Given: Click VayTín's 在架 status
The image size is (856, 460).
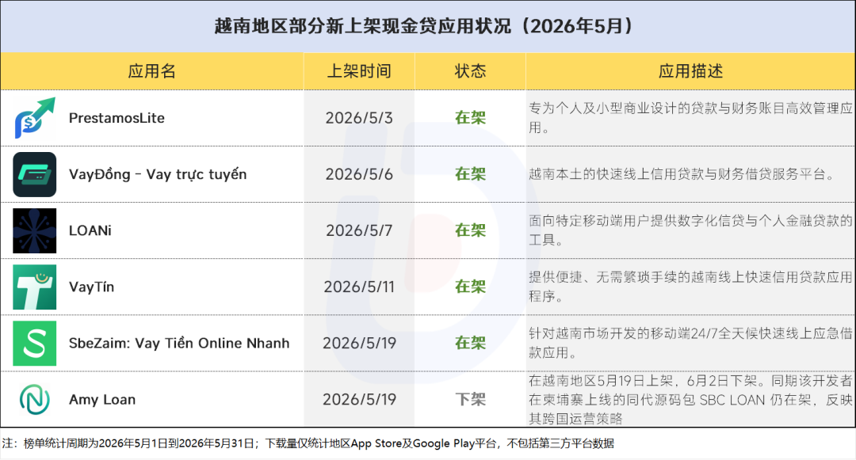Looking at the screenshot, I should tap(470, 287).
